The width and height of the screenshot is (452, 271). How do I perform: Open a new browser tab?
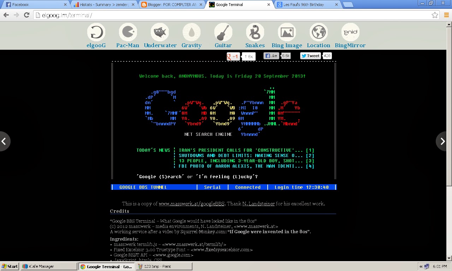tap(348, 5)
